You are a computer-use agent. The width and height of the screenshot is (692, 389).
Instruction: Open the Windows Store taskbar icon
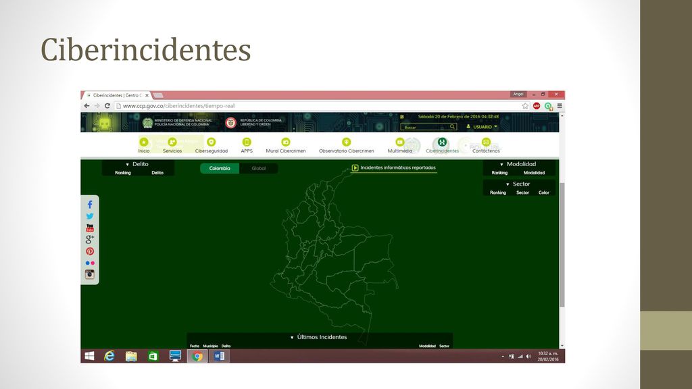pos(153,356)
